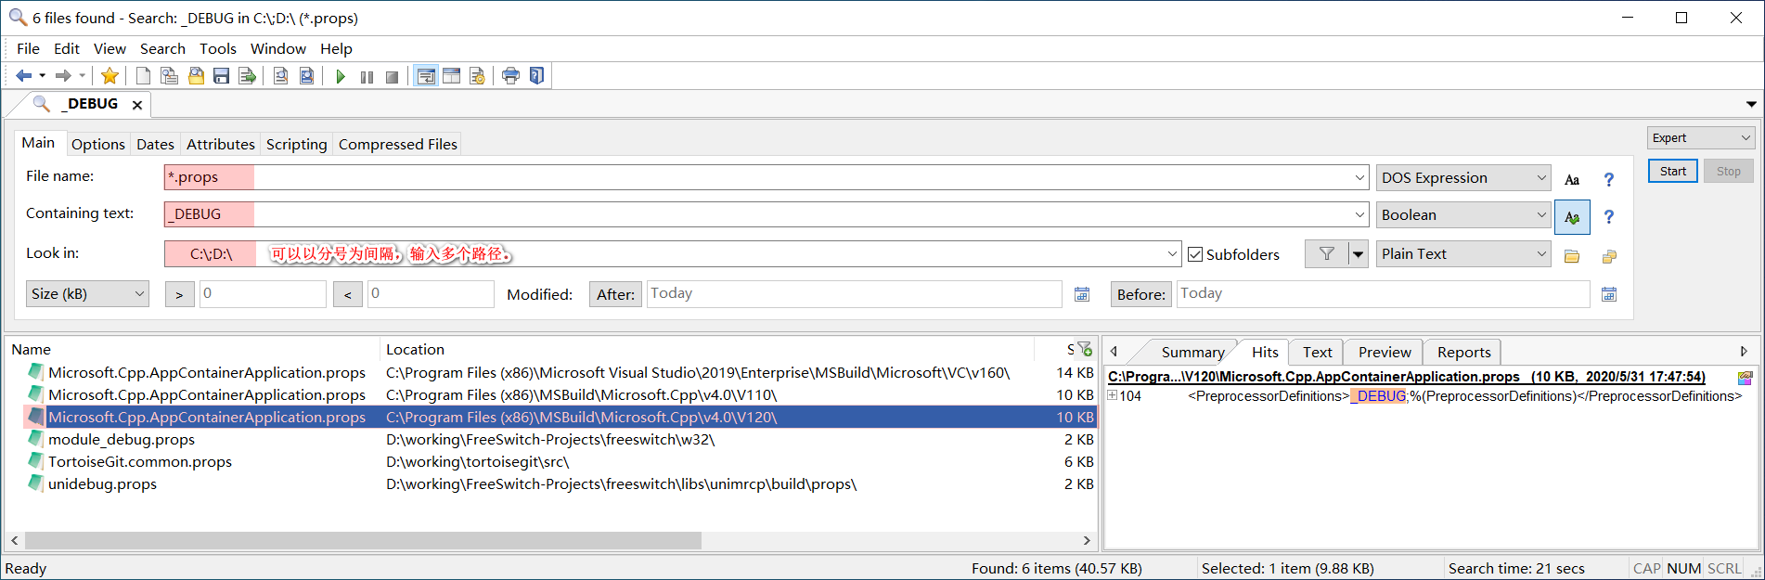Toggle the Subfolders checkbox

pos(1195,254)
